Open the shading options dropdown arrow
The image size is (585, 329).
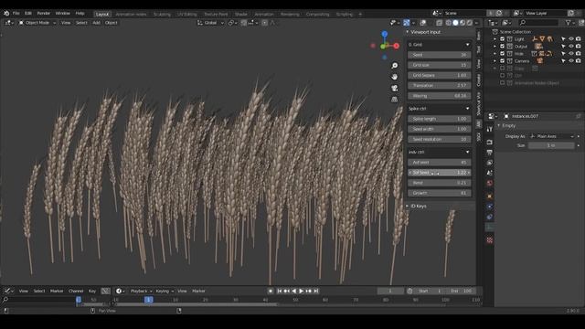pos(476,23)
